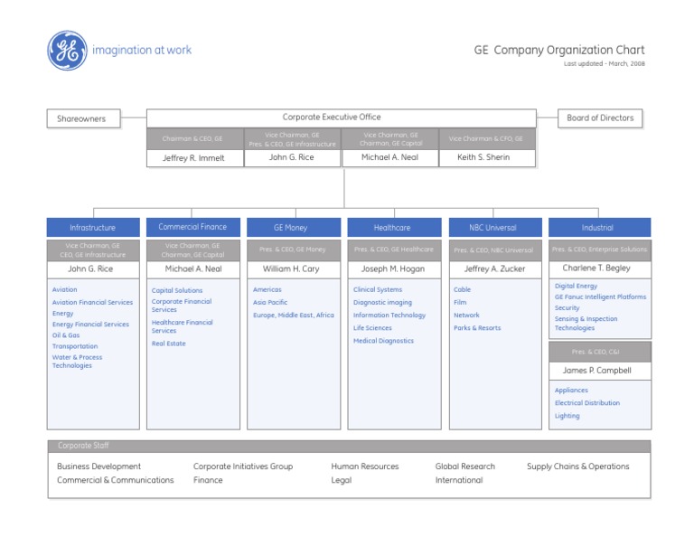Click the Corporate Staff section header
The image size is (694, 537).
click(x=349, y=447)
